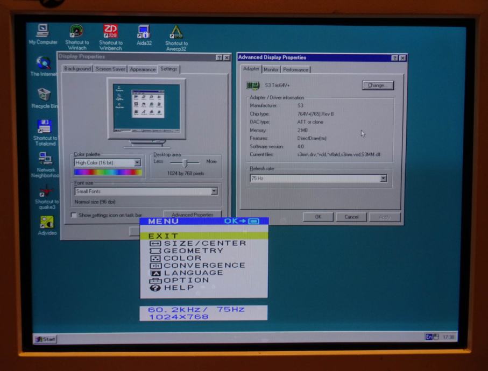Select LANGUAGE label in OSD menu
488x371 pixels.
tap(194, 273)
